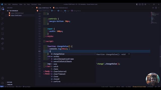
Task: Close the suggestion details popup
Action: [x=129, y=54]
